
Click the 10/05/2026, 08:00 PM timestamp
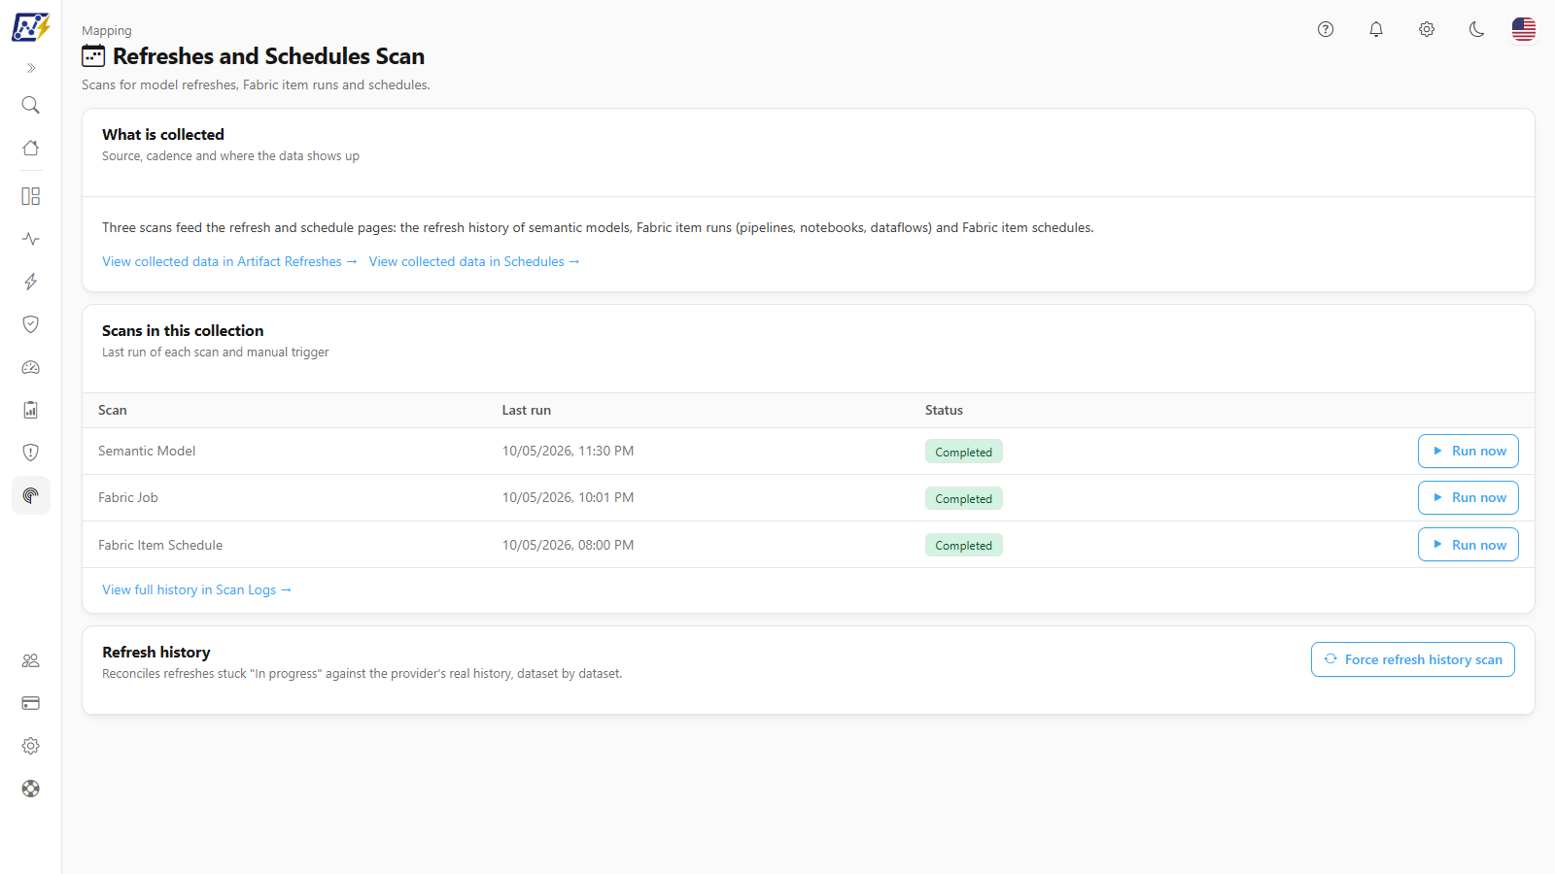coord(568,545)
